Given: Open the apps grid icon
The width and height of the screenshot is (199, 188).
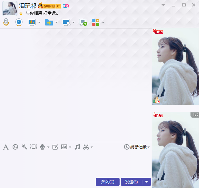Looking at the screenshot, I should [x=96, y=22].
